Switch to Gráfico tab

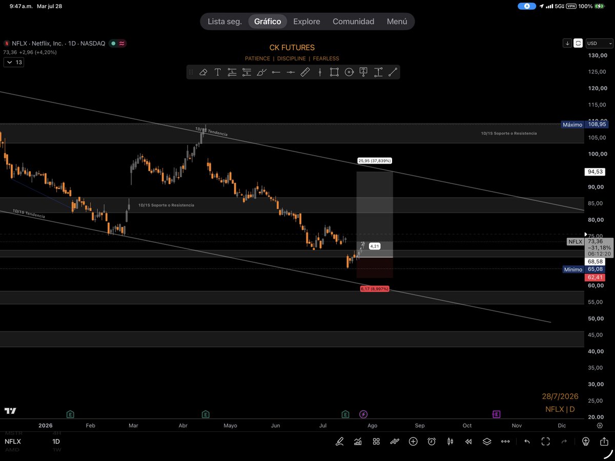pyautogui.click(x=268, y=22)
